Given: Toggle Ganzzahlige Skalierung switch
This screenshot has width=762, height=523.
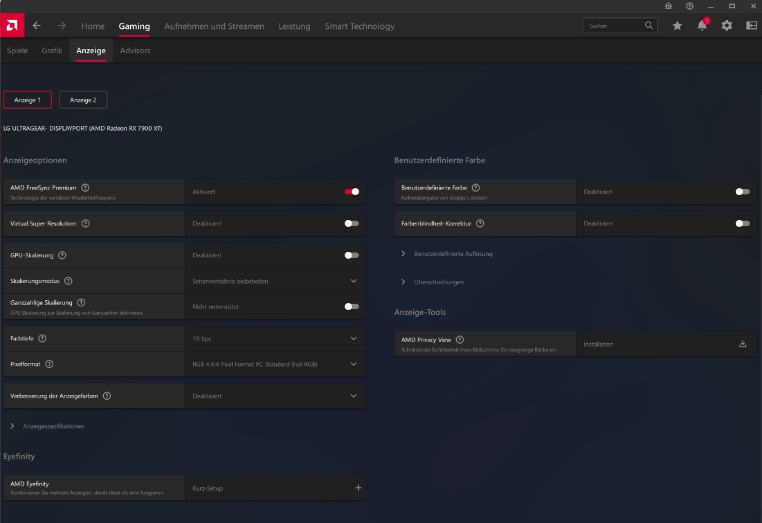Looking at the screenshot, I should click(x=352, y=306).
